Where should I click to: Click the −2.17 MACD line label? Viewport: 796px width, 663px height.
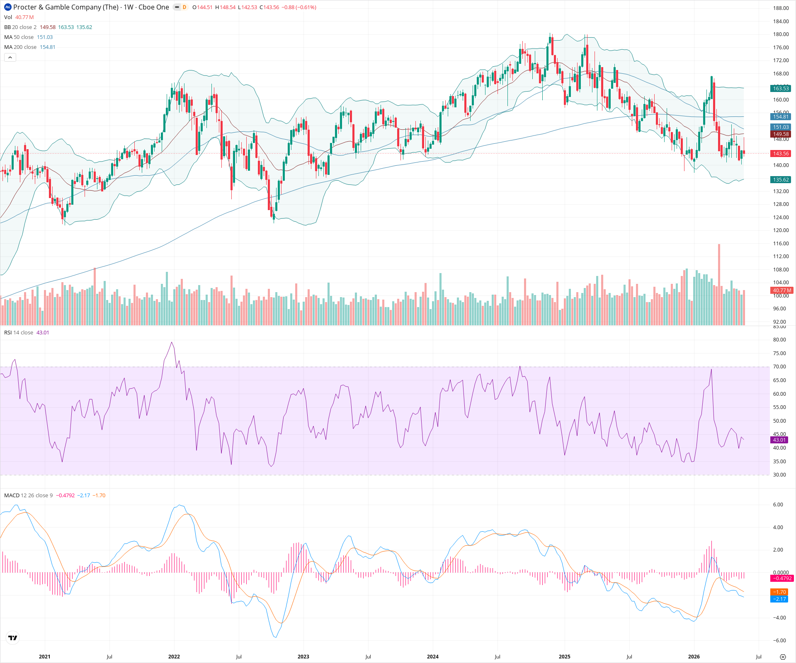point(779,599)
